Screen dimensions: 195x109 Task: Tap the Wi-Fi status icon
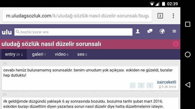[152, 4]
